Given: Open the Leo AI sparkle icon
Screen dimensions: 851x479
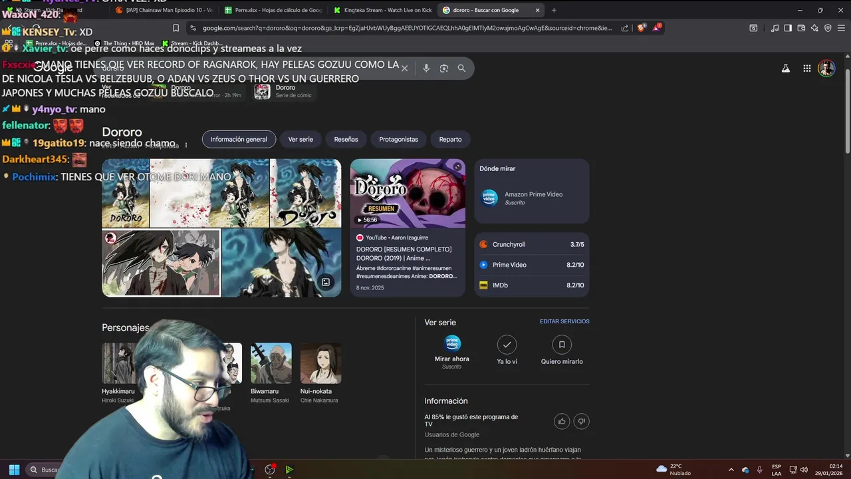Looking at the screenshot, I should pos(814,28).
